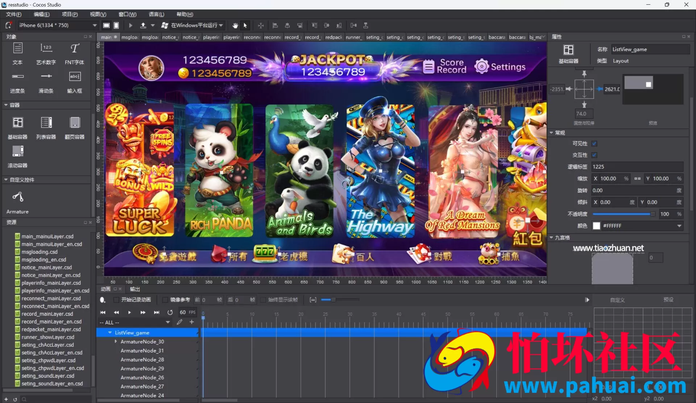This screenshot has width=696, height=403.
Task: Switch to the runner_ document tab
Action: click(353, 37)
